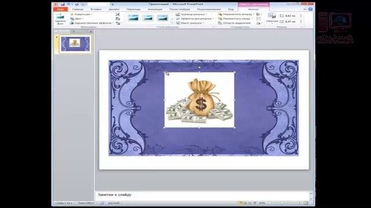This screenshot has width=371, height=208.
Task: Click the height spinner arrows
Action: click(301, 16)
